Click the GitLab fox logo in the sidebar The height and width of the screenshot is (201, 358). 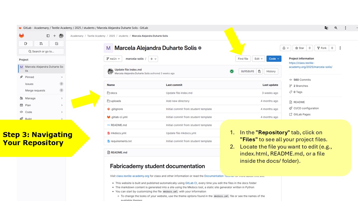[x=22, y=36]
